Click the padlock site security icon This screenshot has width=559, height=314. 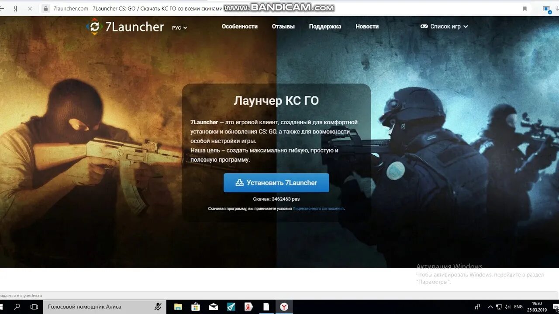[45, 8]
